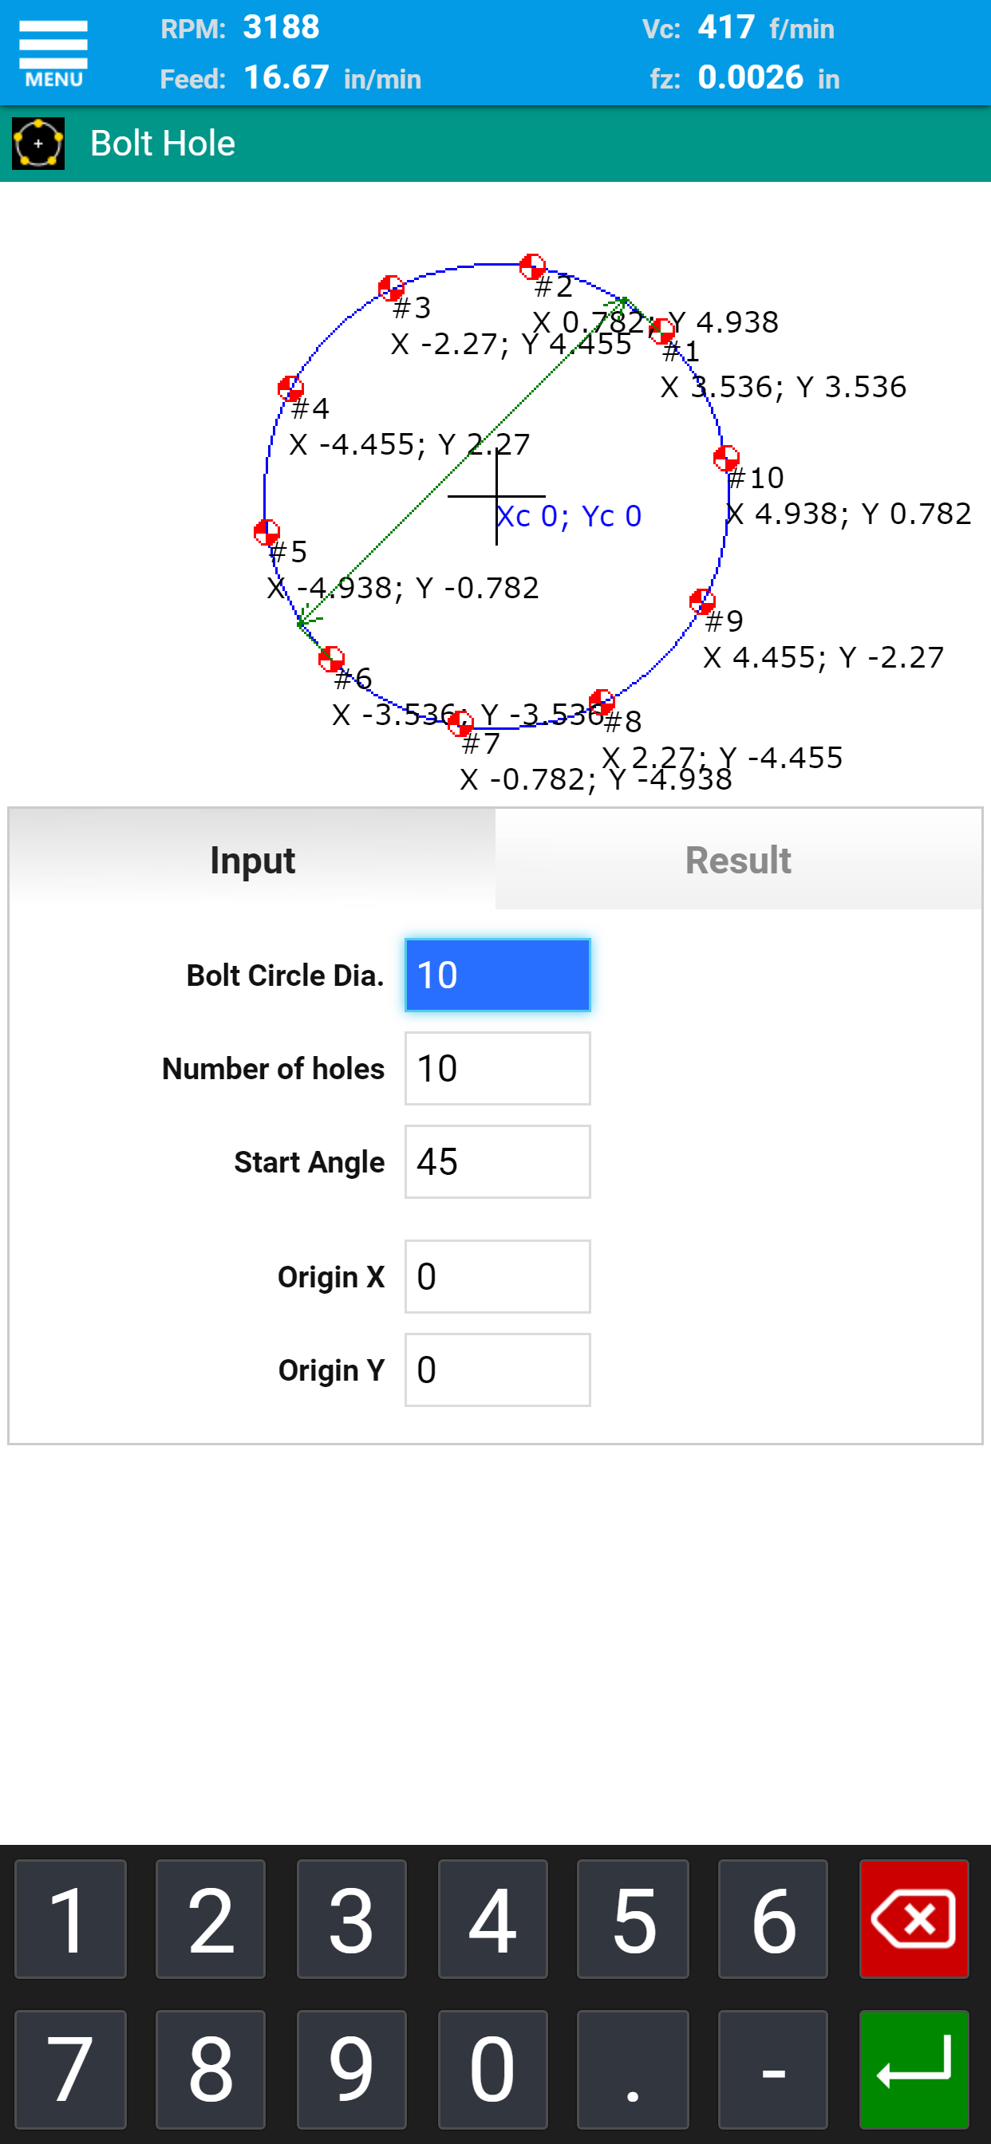Select the Start Angle input field
Image resolution: width=991 pixels, height=2144 pixels.
click(497, 1161)
